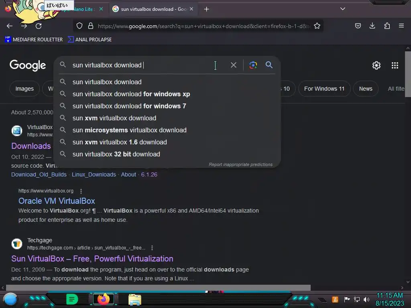Select suggestion 'for windows xp'
This screenshot has width=411, height=308.
167,94
